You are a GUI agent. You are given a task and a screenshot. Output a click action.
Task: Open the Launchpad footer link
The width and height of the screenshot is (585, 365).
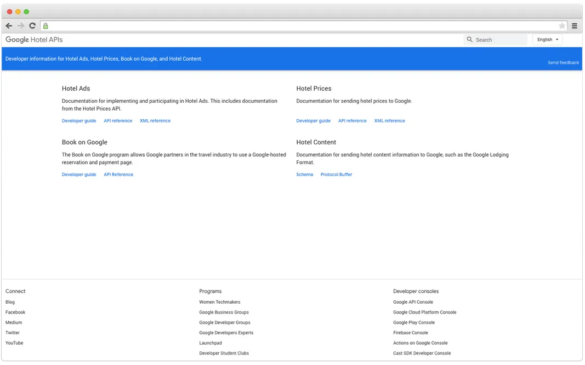tap(211, 343)
